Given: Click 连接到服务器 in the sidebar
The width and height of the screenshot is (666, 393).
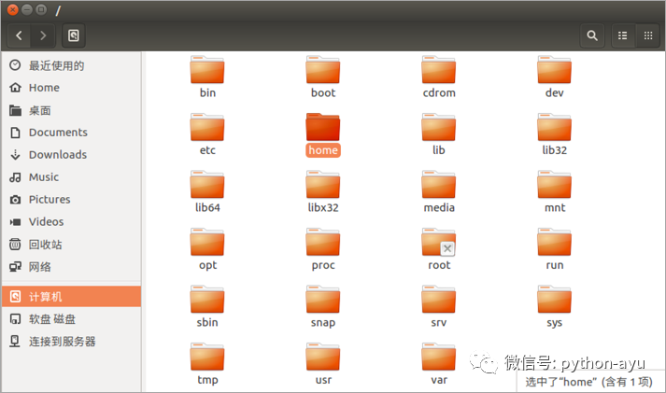Looking at the screenshot, I should (x=71, y=342).
